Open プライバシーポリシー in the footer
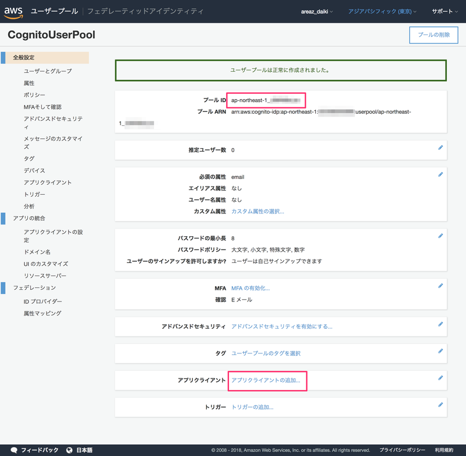This screenshot has width=466, height=456. point(403,450)
